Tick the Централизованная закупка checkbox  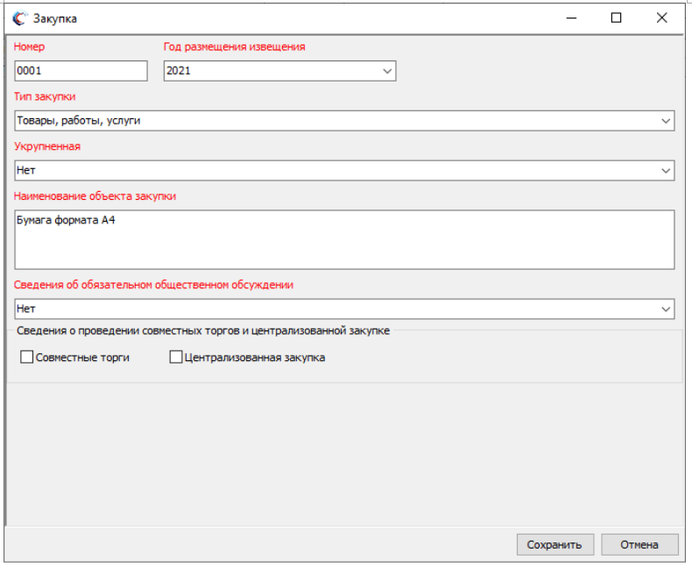click(x=176, y=358)
